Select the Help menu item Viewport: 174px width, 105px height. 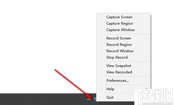tap(123, 89)
